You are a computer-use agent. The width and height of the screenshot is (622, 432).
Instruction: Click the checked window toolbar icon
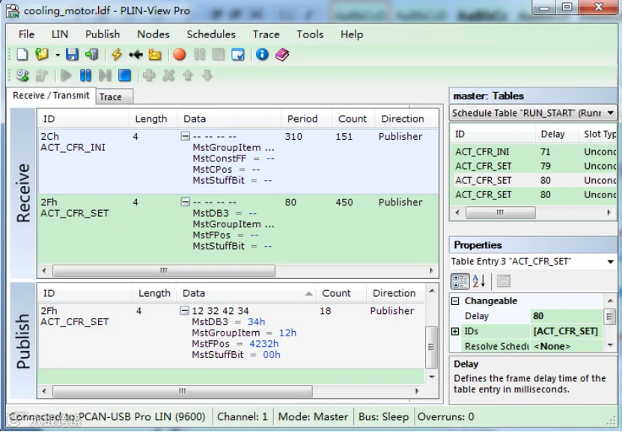[238, 55]
